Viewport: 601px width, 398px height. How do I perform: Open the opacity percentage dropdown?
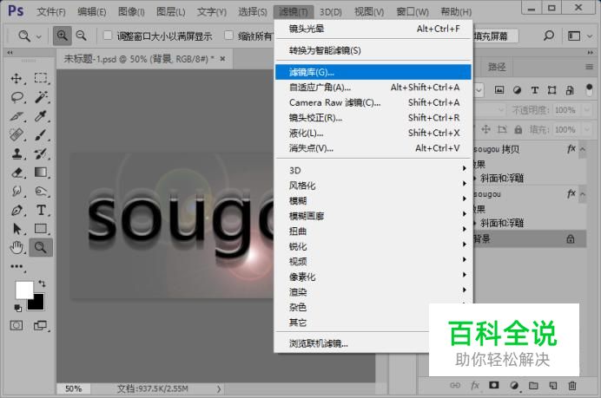point(587,110)
